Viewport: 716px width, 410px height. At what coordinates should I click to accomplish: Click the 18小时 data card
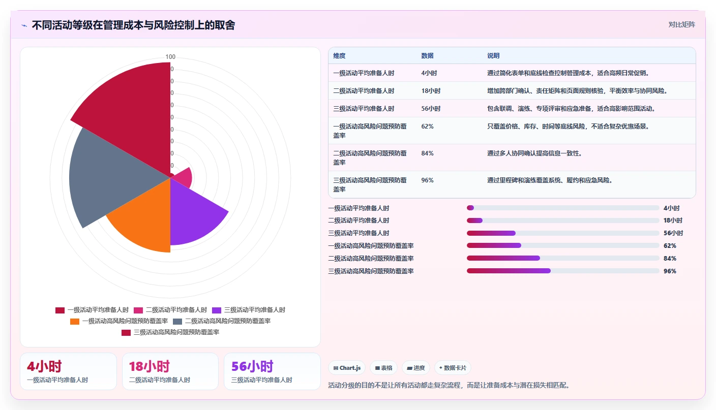pos(170,371)
